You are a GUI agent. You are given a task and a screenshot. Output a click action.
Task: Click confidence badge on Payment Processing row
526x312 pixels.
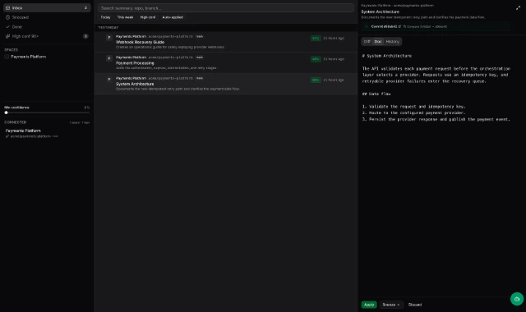click(x=316, y=59)
